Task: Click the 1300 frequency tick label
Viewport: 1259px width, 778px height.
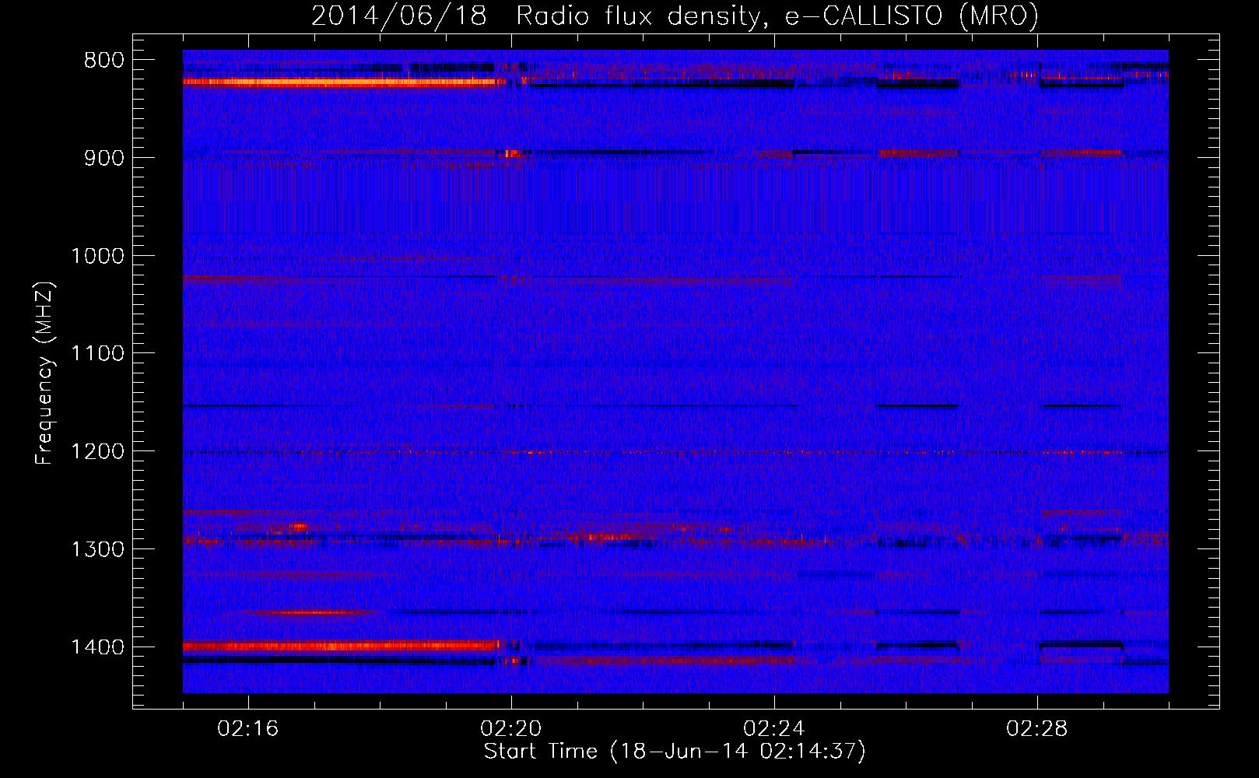Action: [97, 549]
